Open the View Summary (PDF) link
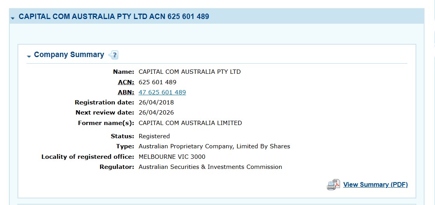The width and height of the screenshot is (435, 205). click(x=375, y=185)
